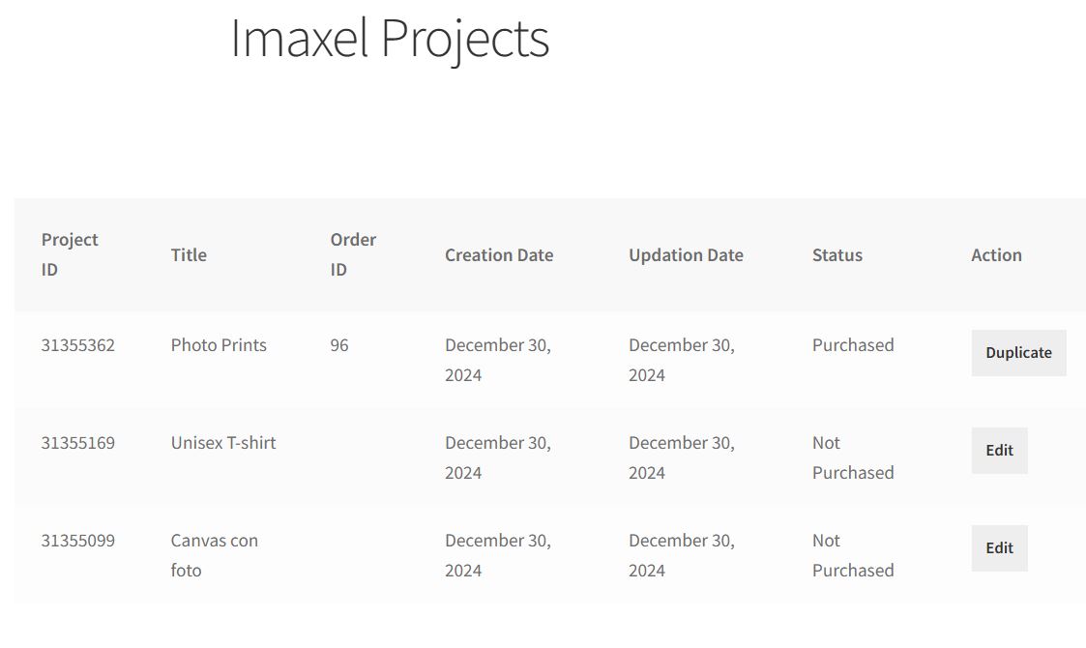Click the Order ID column header

[x=353, y=254]
